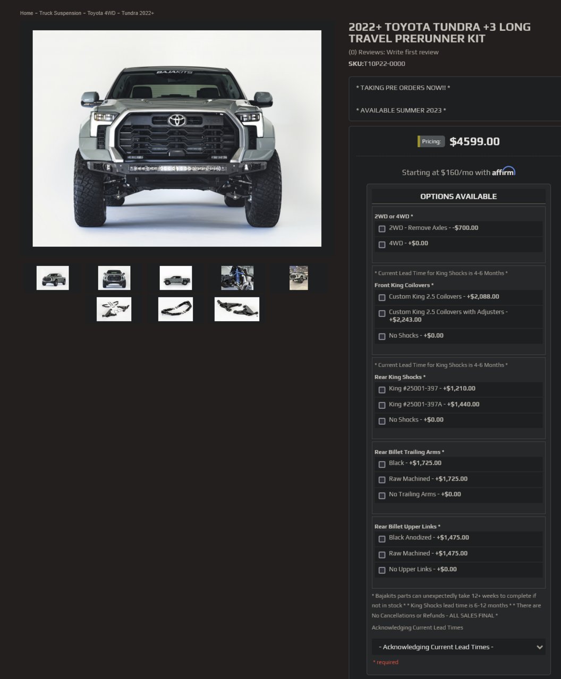This screenshot has width=561, height=679.
Task: Click the TAKING PRE ORDERS NOW!! notice
Action: [x=403, y=88]
